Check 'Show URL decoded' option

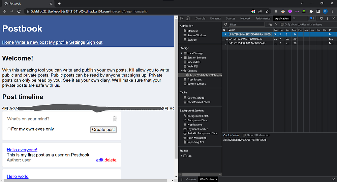click(244, 135)
